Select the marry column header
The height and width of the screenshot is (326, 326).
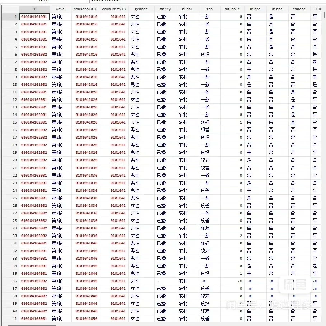point(165,9)
